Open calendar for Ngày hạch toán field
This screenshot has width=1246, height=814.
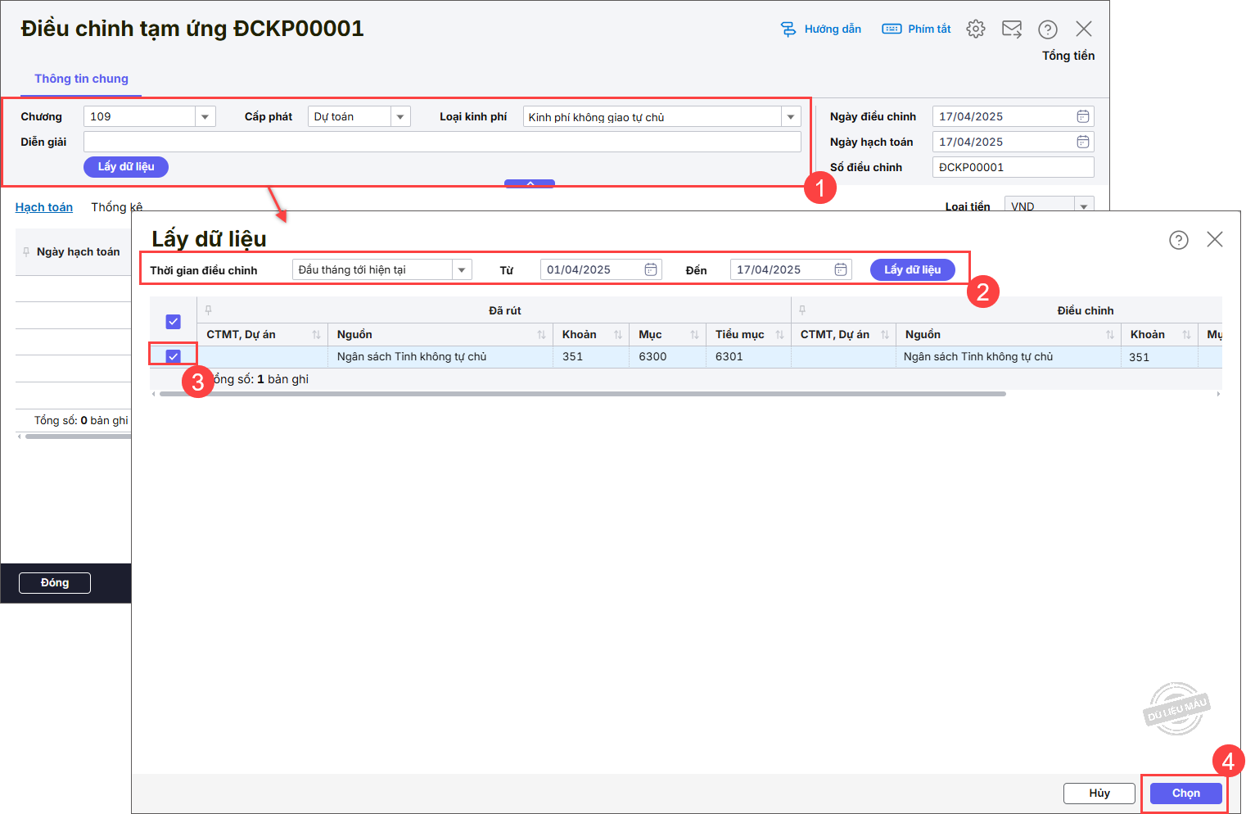(x=1082, y=142)
